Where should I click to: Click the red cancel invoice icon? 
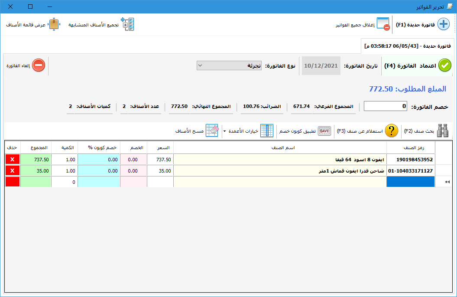[39, 65]
